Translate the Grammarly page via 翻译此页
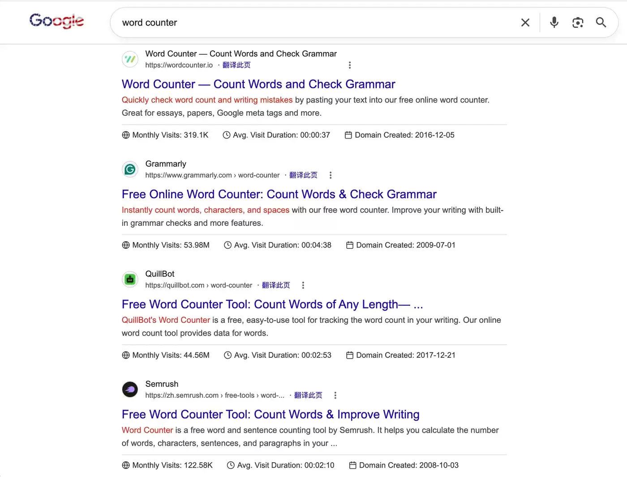The width and height of the screenshot is (627, 477). point(303,175)
